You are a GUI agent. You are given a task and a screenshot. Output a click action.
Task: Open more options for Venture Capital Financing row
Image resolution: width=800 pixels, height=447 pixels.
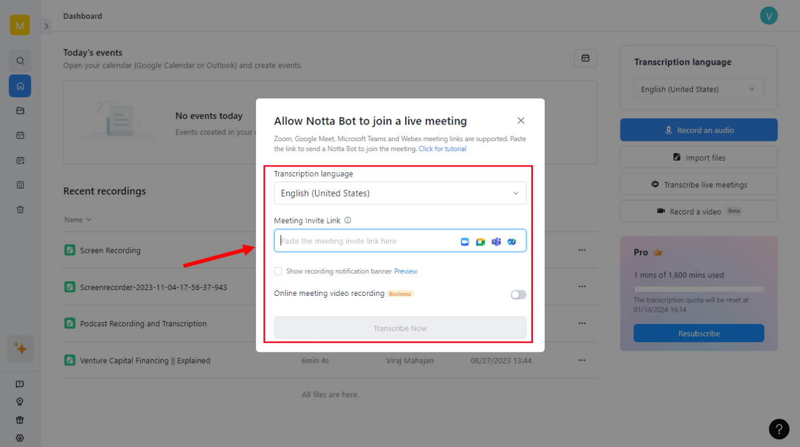(582, 360)
